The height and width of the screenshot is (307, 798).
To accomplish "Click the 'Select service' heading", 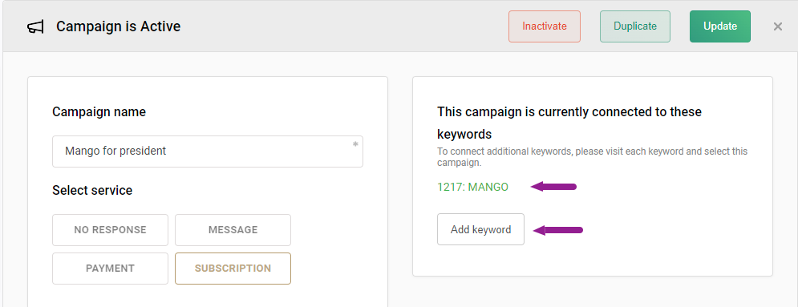I will click(92, 191).
